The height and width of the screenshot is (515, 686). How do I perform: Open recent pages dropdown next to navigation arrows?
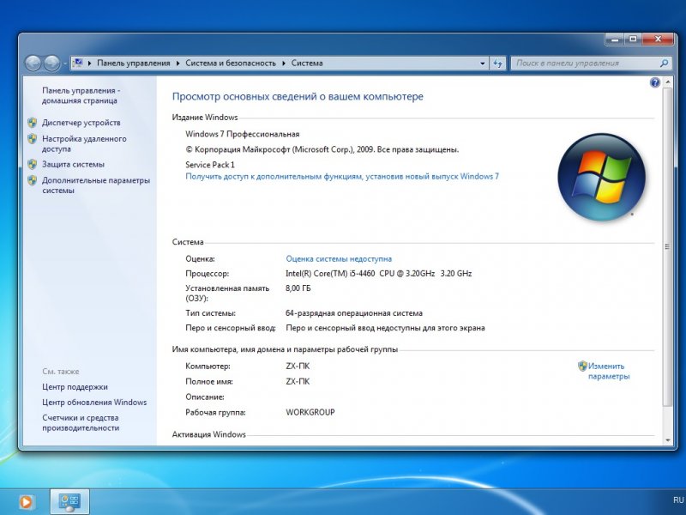(65, 64)
